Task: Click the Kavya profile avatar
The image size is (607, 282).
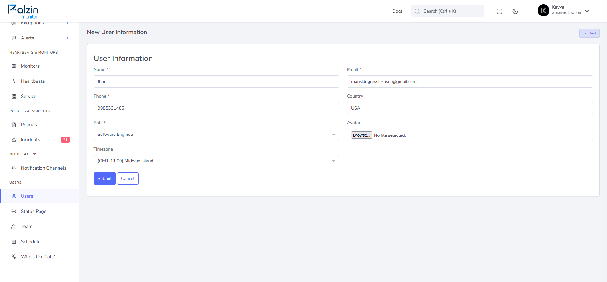Action: tap(543, 10)
